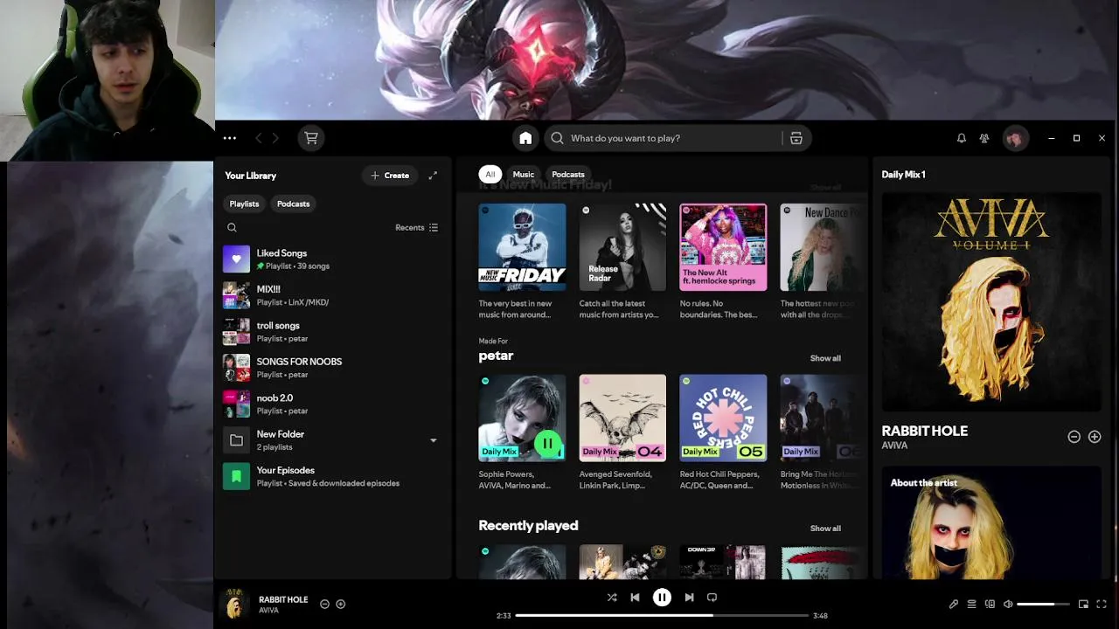Open the New Music Friday card

tap(522, 262)
